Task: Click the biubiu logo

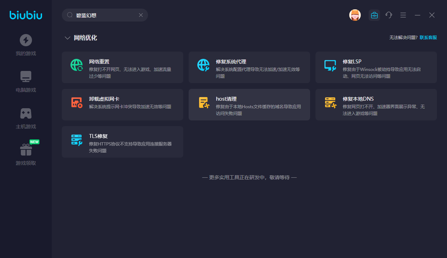Action: (x=26, y=15)
